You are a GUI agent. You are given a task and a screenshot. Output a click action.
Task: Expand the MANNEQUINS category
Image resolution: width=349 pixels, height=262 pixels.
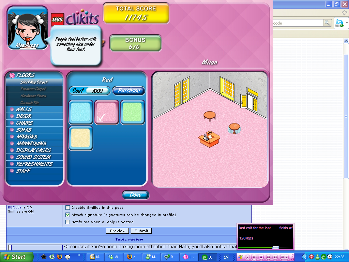pyautogui.click(x=34, y=144)
